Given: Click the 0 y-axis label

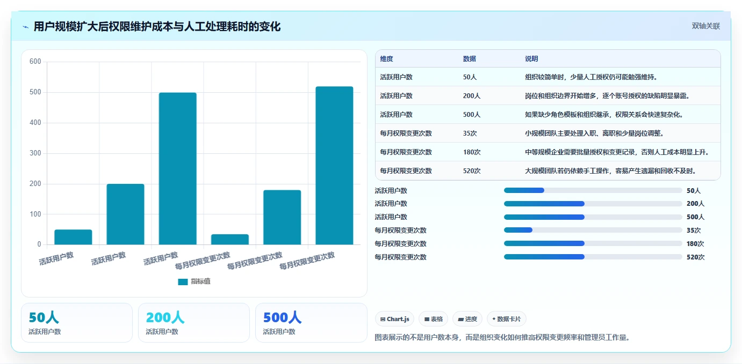Looking at the screenshot, I should click(x=39, y=244).
